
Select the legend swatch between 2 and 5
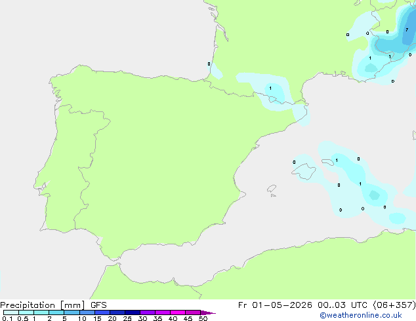point(57,312)
